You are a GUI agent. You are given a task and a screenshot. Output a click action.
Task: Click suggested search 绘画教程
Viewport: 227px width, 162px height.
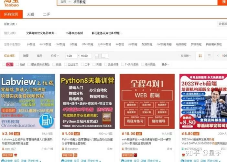click(x=181, y=44)
